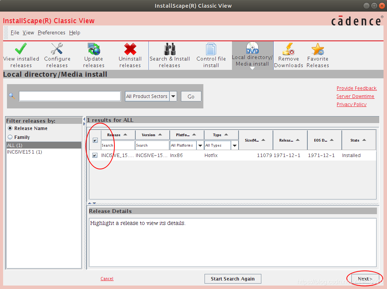Sort by Platform column arrow

click(x=194, y=135)
